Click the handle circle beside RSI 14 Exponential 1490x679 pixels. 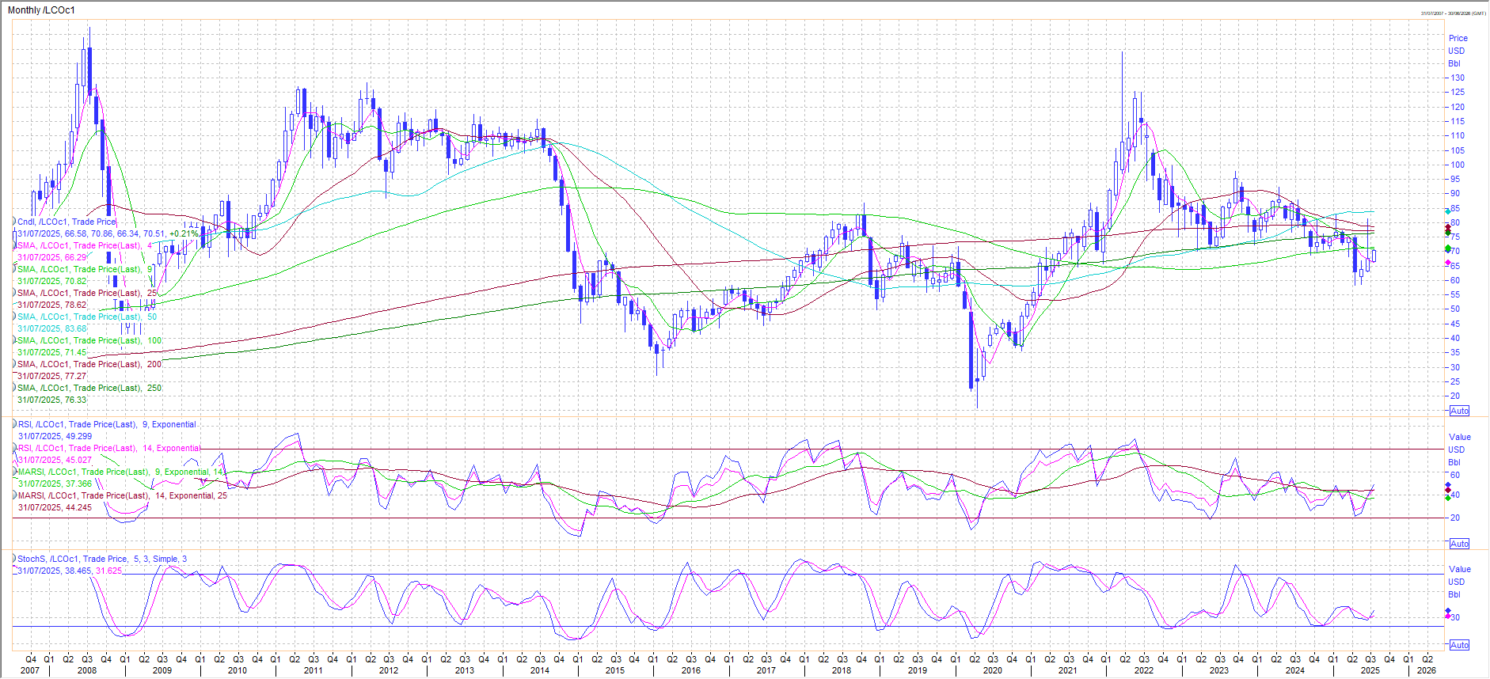[x=13, y=447]
